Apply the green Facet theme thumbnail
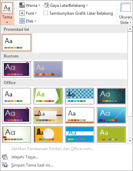 coord(48,96)
